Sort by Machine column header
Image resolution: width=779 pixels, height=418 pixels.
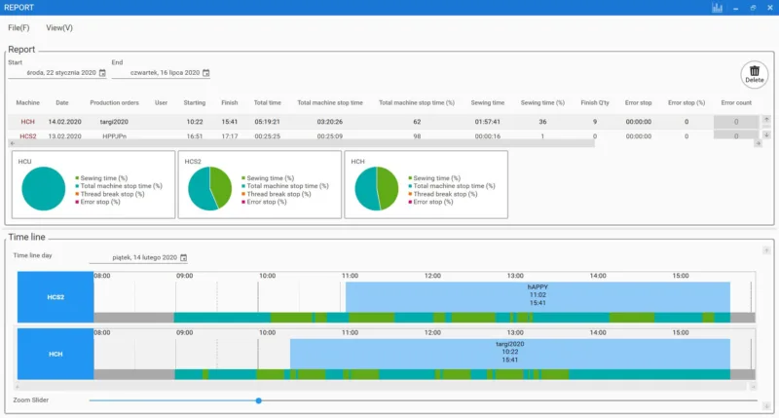tap(28, 103)
